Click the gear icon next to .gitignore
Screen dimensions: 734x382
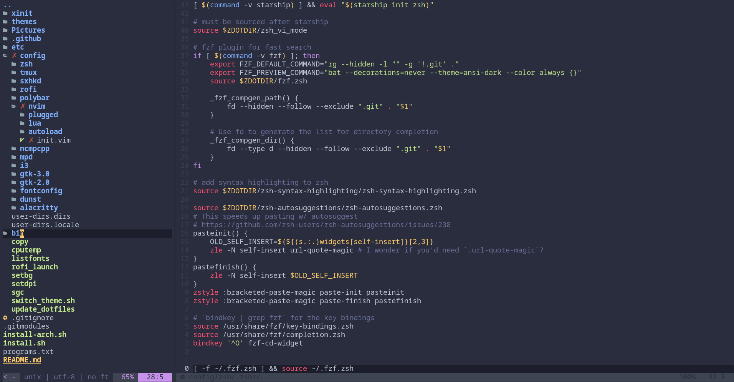click(5, 318)
